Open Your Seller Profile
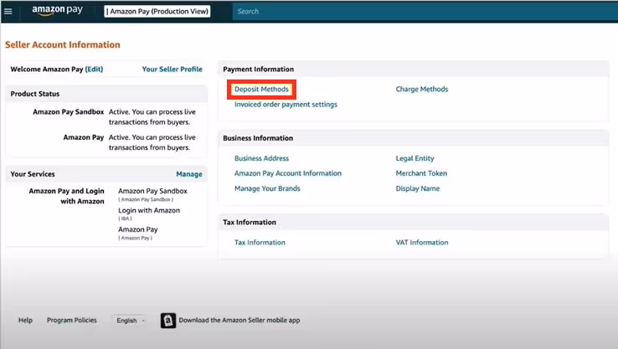The image size is (618, 349). coord(173,69)
